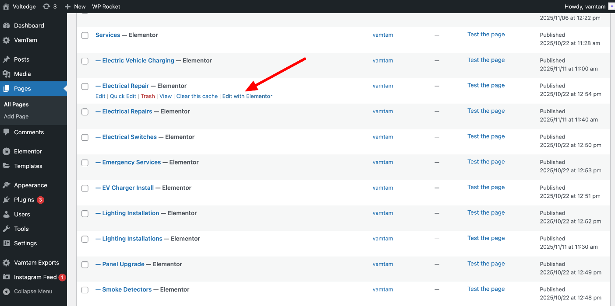Click the Vamtam Exports gear icon
The image size is (615, 306).
(x=6, y=263)
